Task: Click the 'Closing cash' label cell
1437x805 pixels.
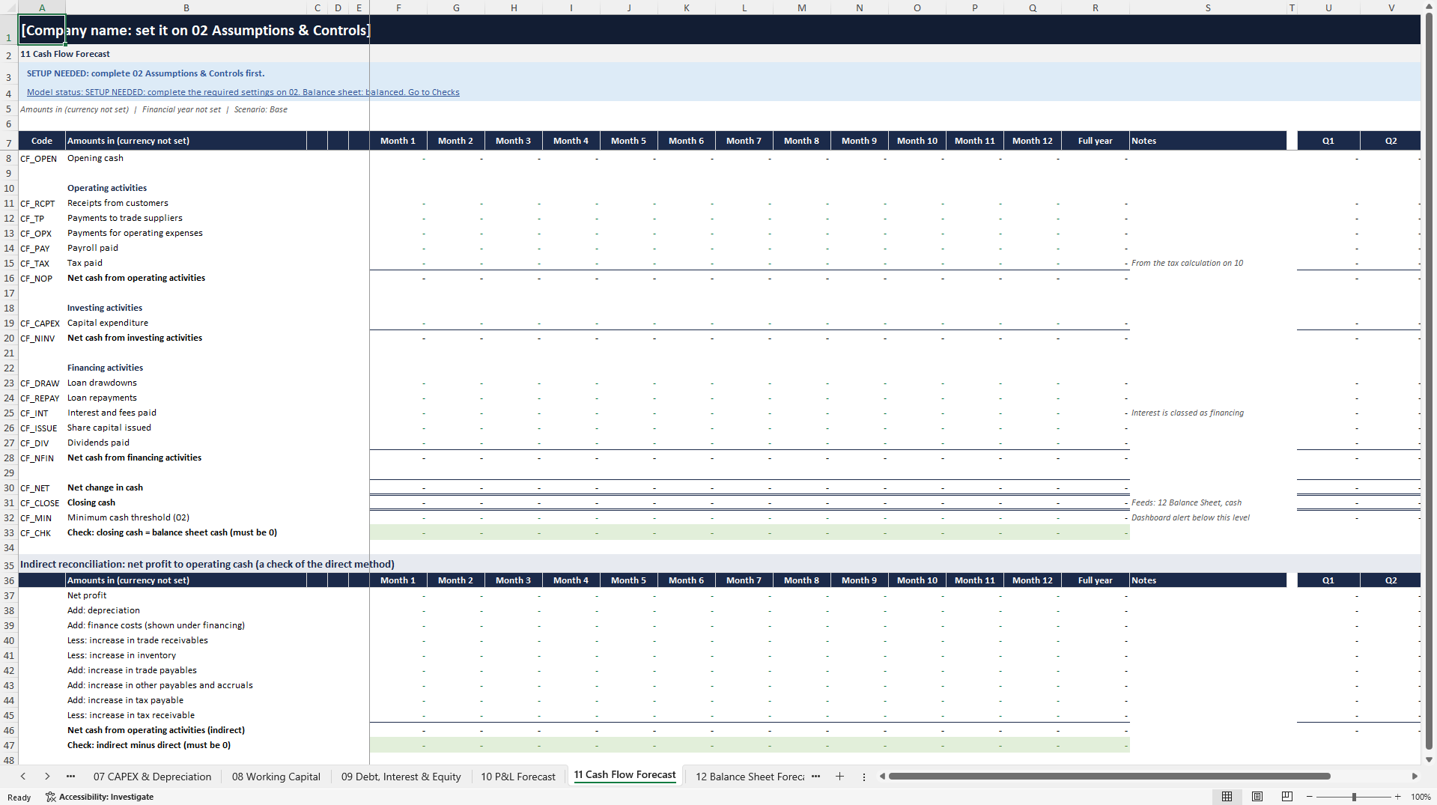Action: tap(186, 502)
